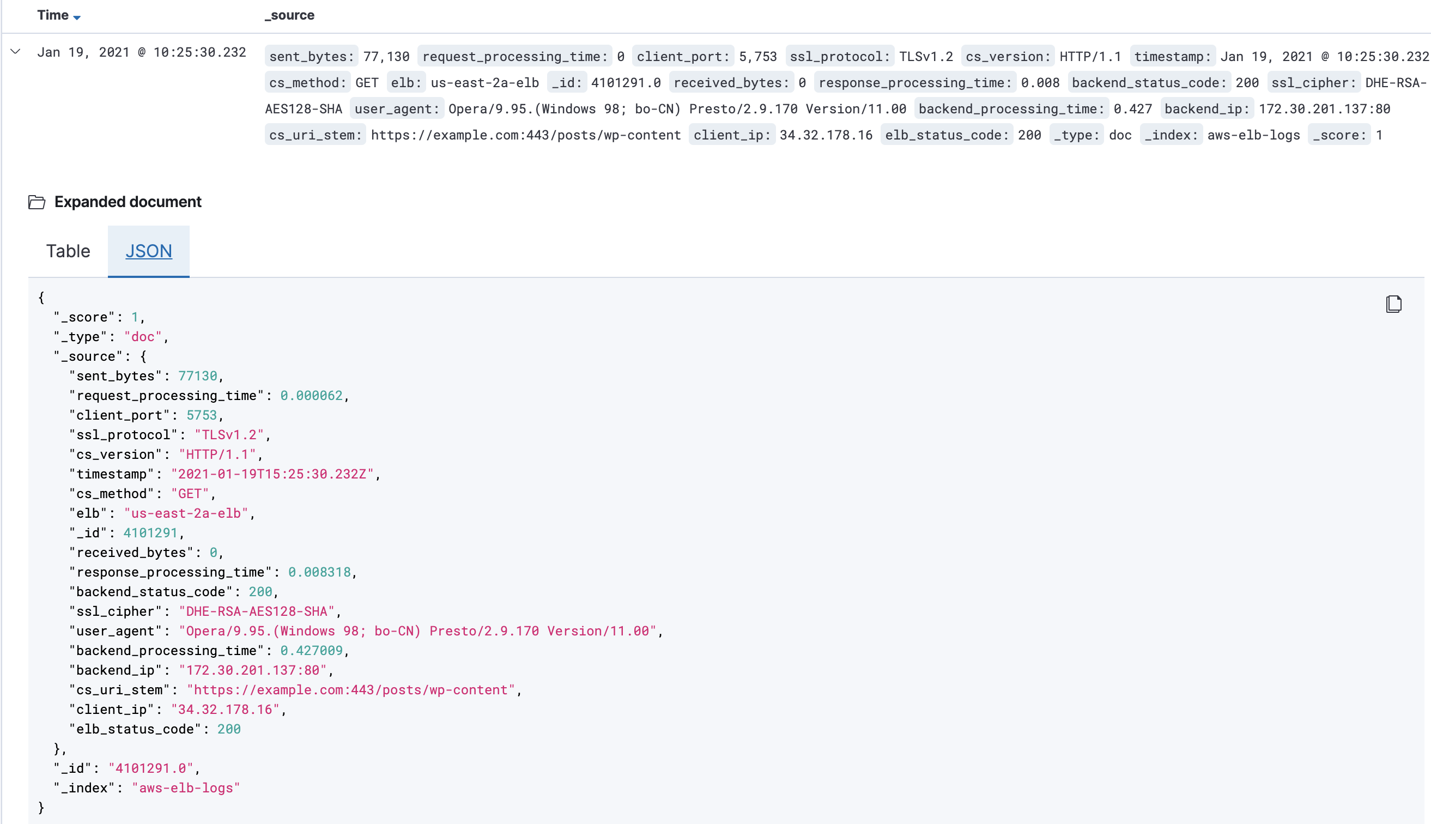Click the sent_bytes field label

pos(311,57)
